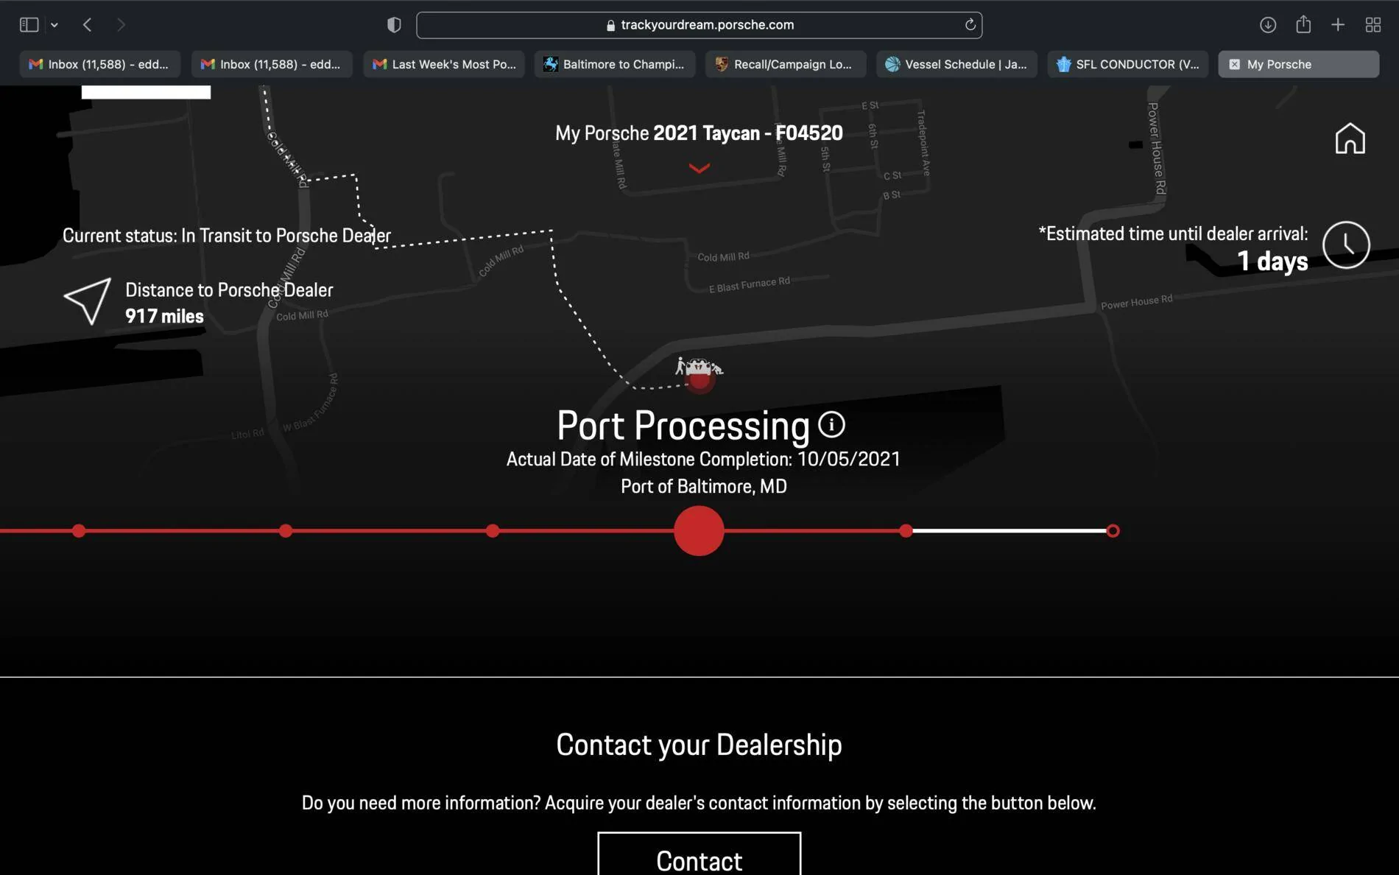Show the tab overview grid
This screenshot has height=875, width=1399.
(1372, 25)
